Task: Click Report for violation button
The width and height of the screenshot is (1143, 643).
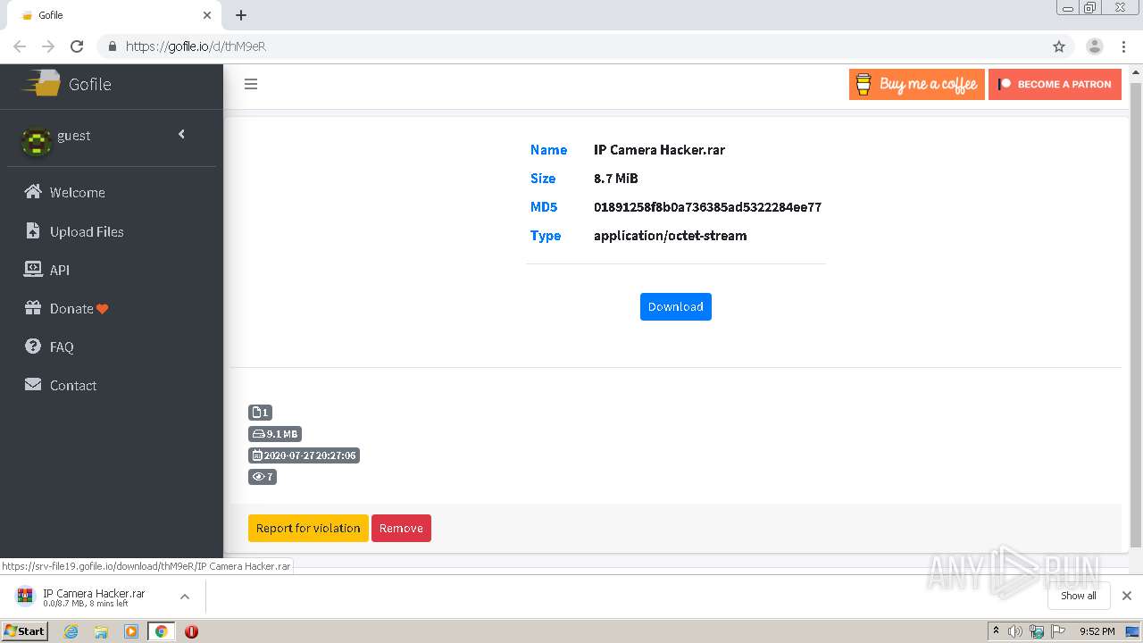Action: [308, 528]
